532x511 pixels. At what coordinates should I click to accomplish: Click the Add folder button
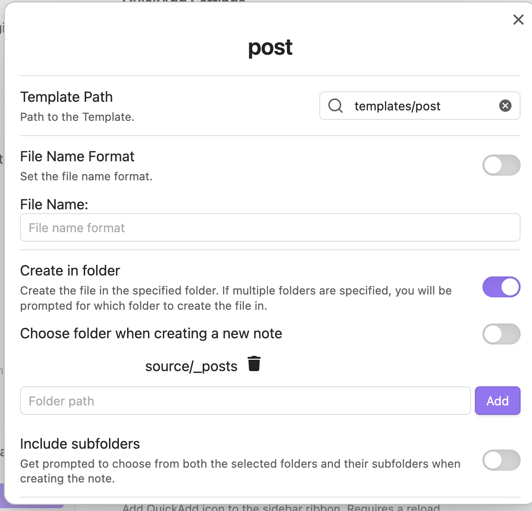coord(497,401)
